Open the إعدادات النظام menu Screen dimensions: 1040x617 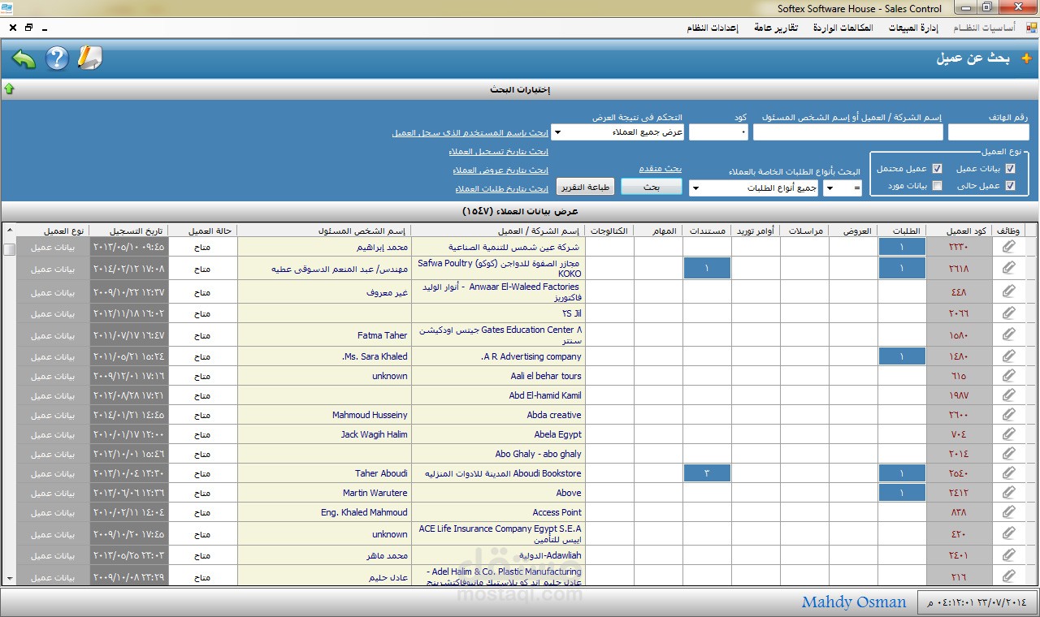[712, 28]
